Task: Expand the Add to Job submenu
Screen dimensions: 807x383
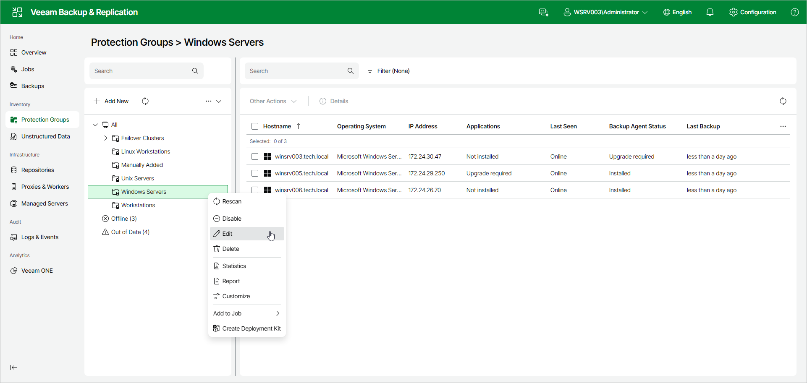Action: (x=247, y=313)
